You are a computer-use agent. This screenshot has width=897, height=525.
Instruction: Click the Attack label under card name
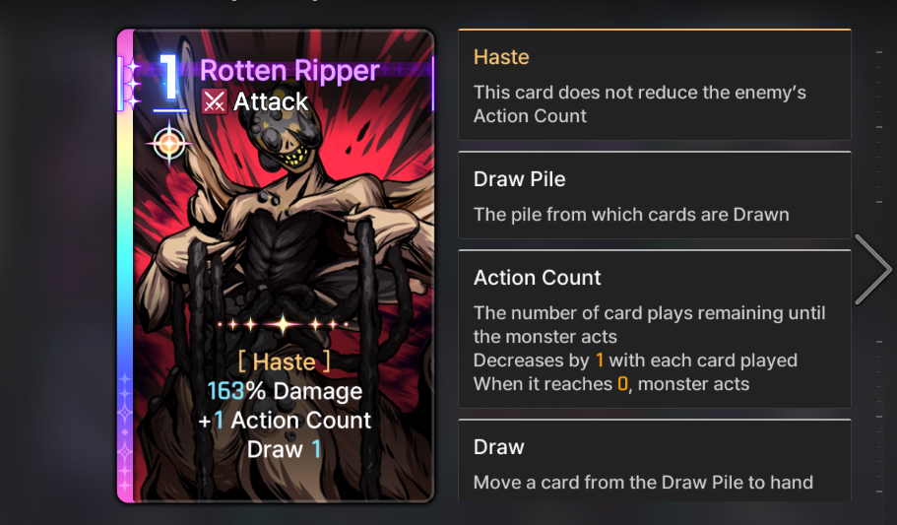(x=271, y=101)
